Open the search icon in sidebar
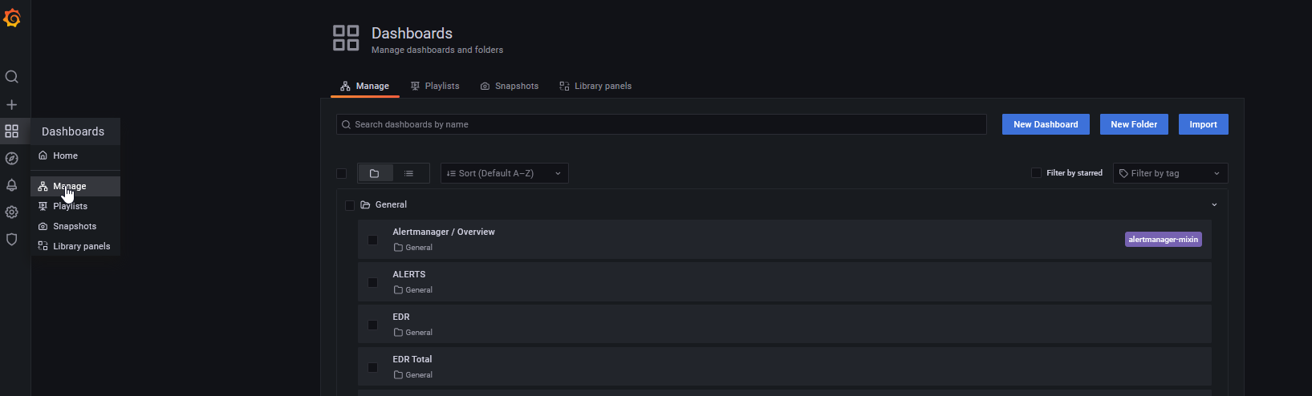 tap(12, 77)
